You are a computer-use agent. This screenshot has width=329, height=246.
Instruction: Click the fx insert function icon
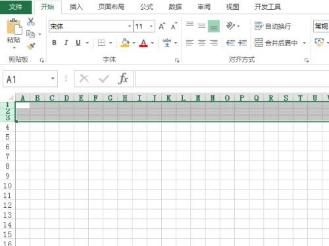click(x=123, y=78)
